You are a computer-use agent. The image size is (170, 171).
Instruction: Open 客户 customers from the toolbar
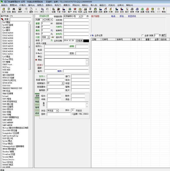(x=70, y=10)
